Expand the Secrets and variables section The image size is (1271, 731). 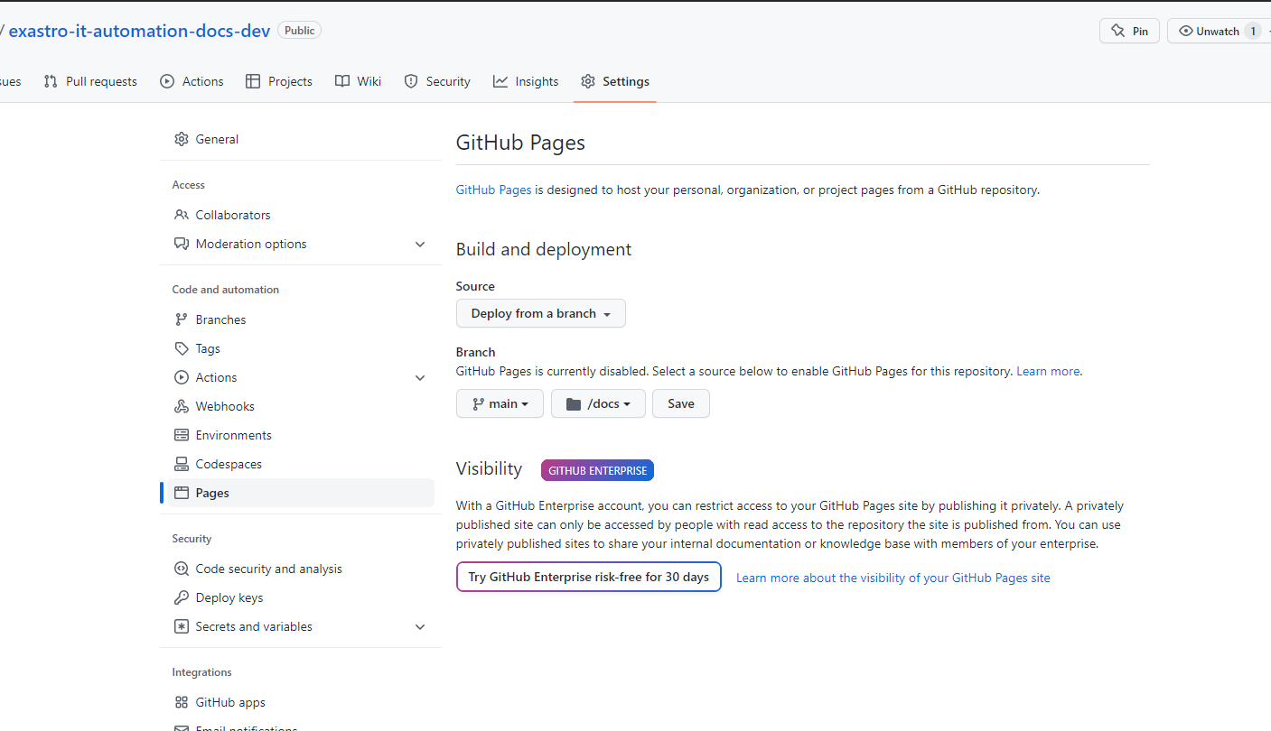pyautogui.click(x=419, y=626)
